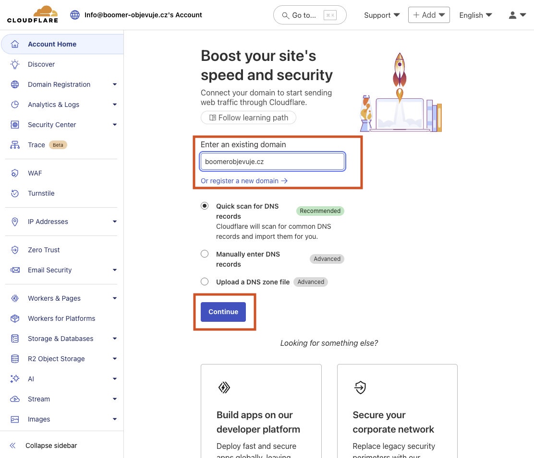
Task: Click the Workers for Platforms icon
Action: (x=15, y=318)
